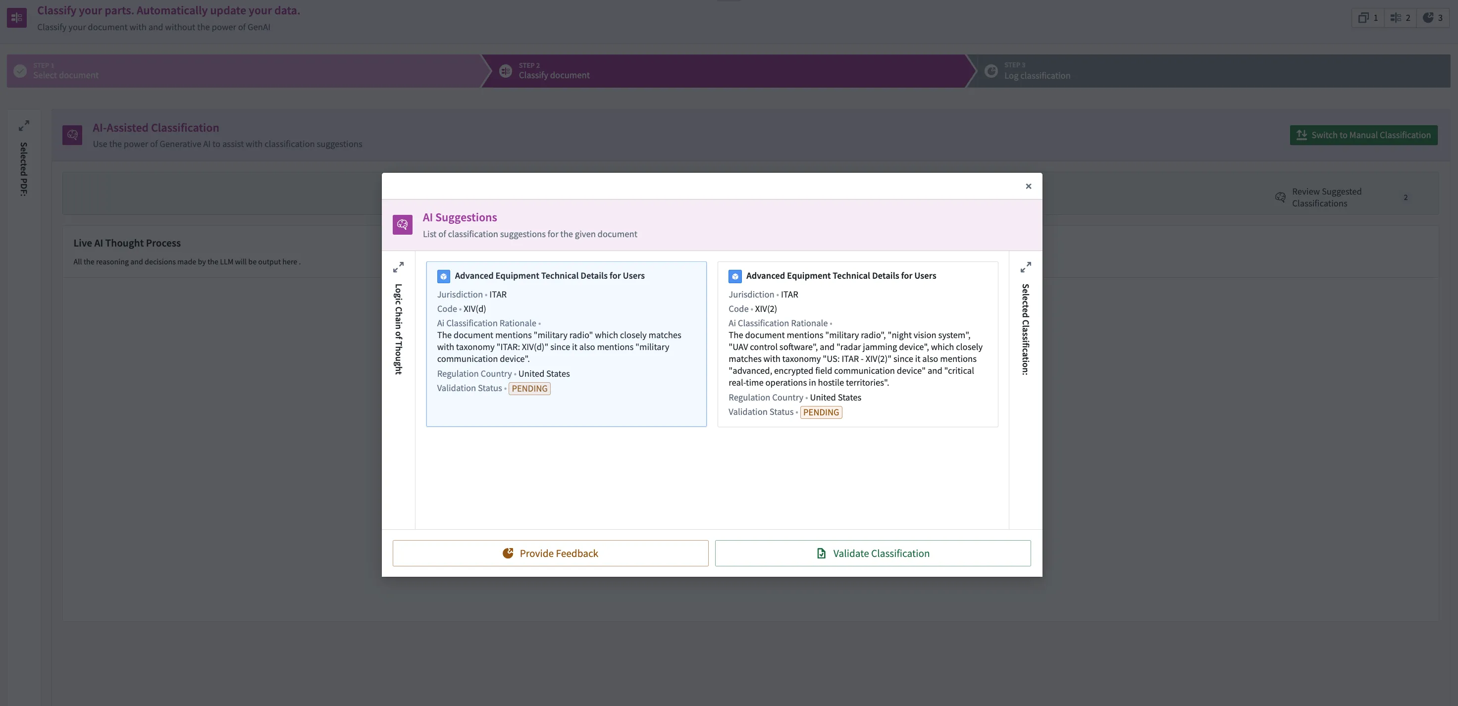The width and height of the screenshot is (1458, 706).
Task: Expand the Selected Classification panel
Action: [x=1026, y=267]
